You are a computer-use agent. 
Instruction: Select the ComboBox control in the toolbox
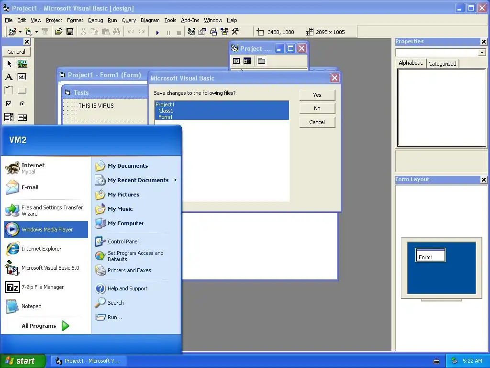pos(9,117)
